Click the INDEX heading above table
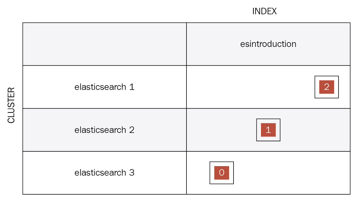The image size is (357, 201). pos(264,11)
